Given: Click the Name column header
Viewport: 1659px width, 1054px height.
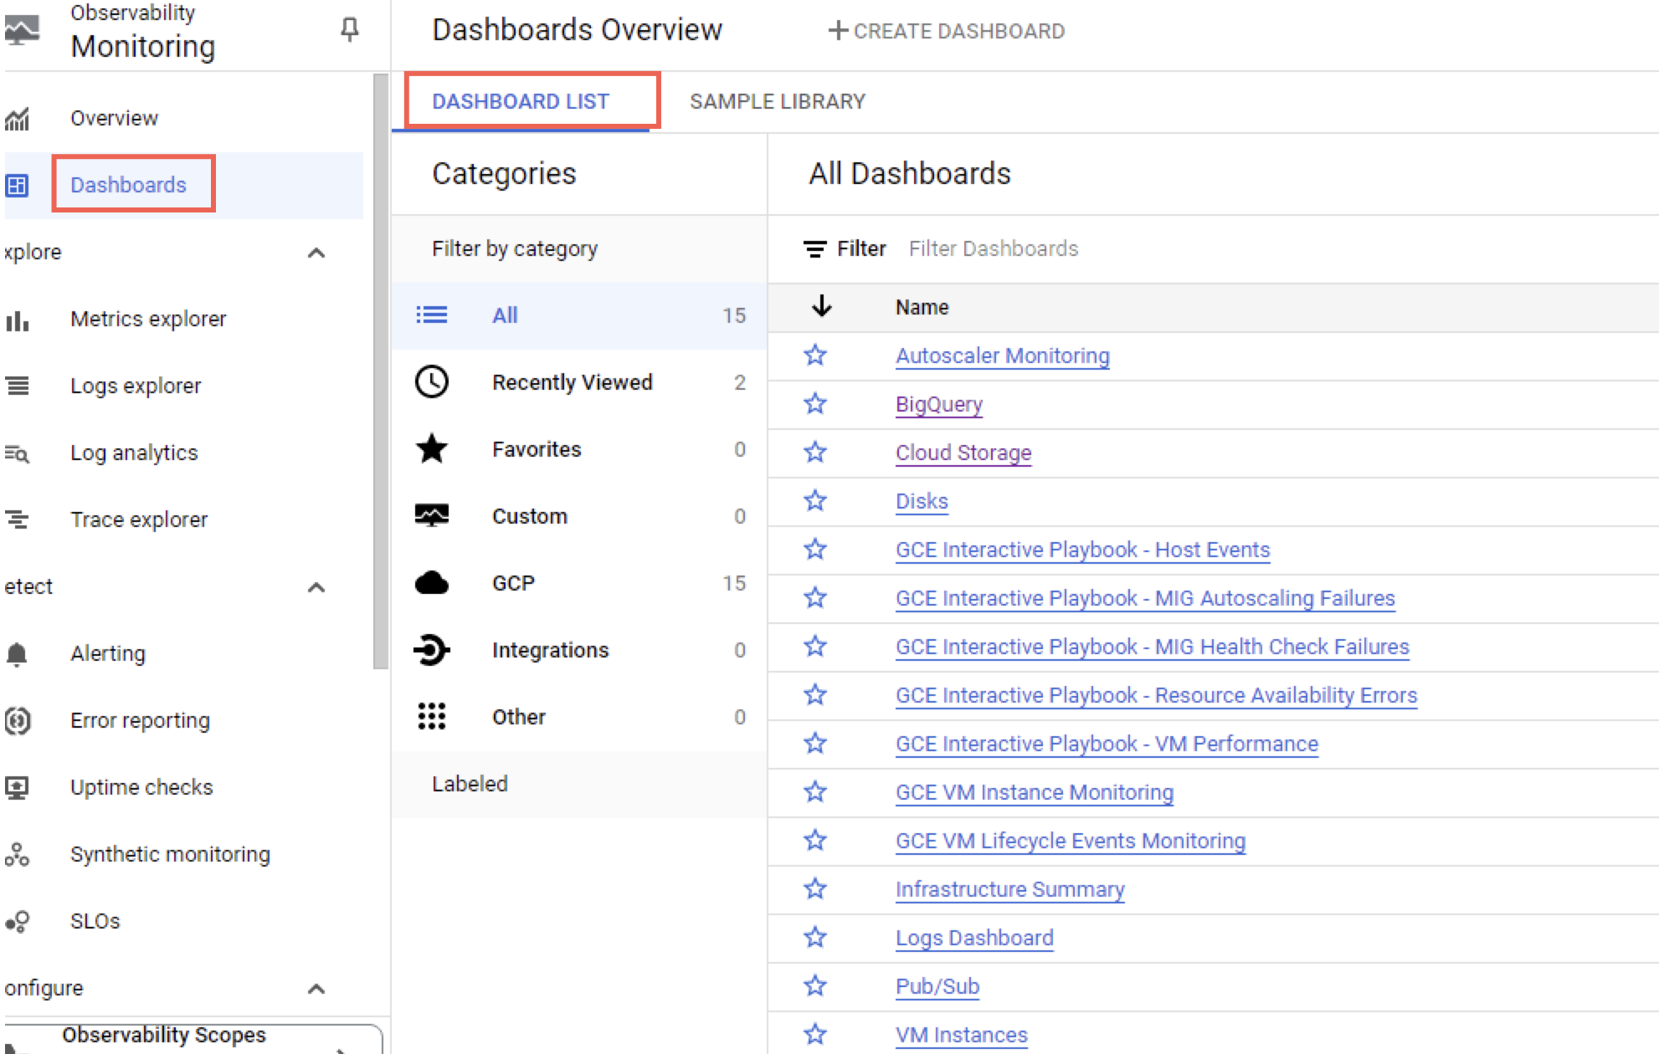Looking at the screenshot, I should point(922,307).
